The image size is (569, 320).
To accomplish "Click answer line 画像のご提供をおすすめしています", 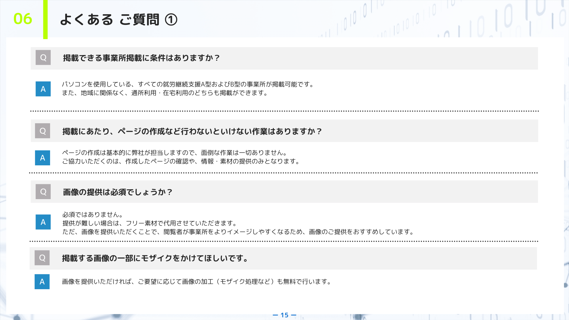I will (x=238, y=232).
